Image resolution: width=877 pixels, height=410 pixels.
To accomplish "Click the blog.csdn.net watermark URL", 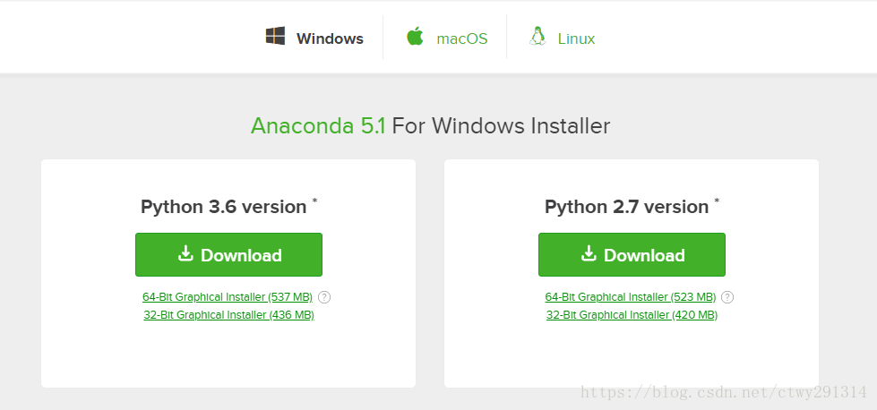I will pyautogui.click(x=723, y=392).
